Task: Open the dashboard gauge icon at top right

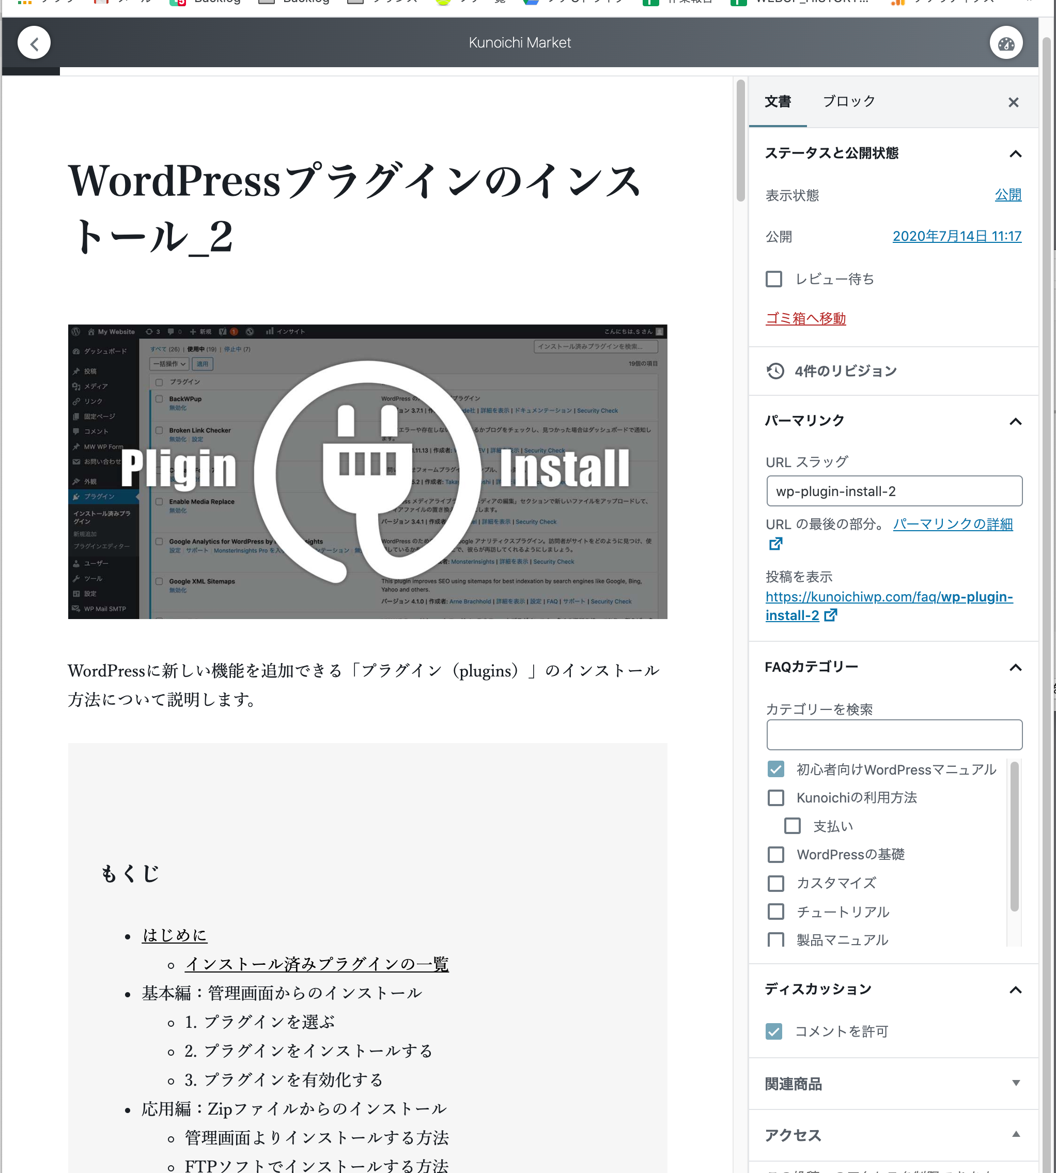Action: 1005,43
